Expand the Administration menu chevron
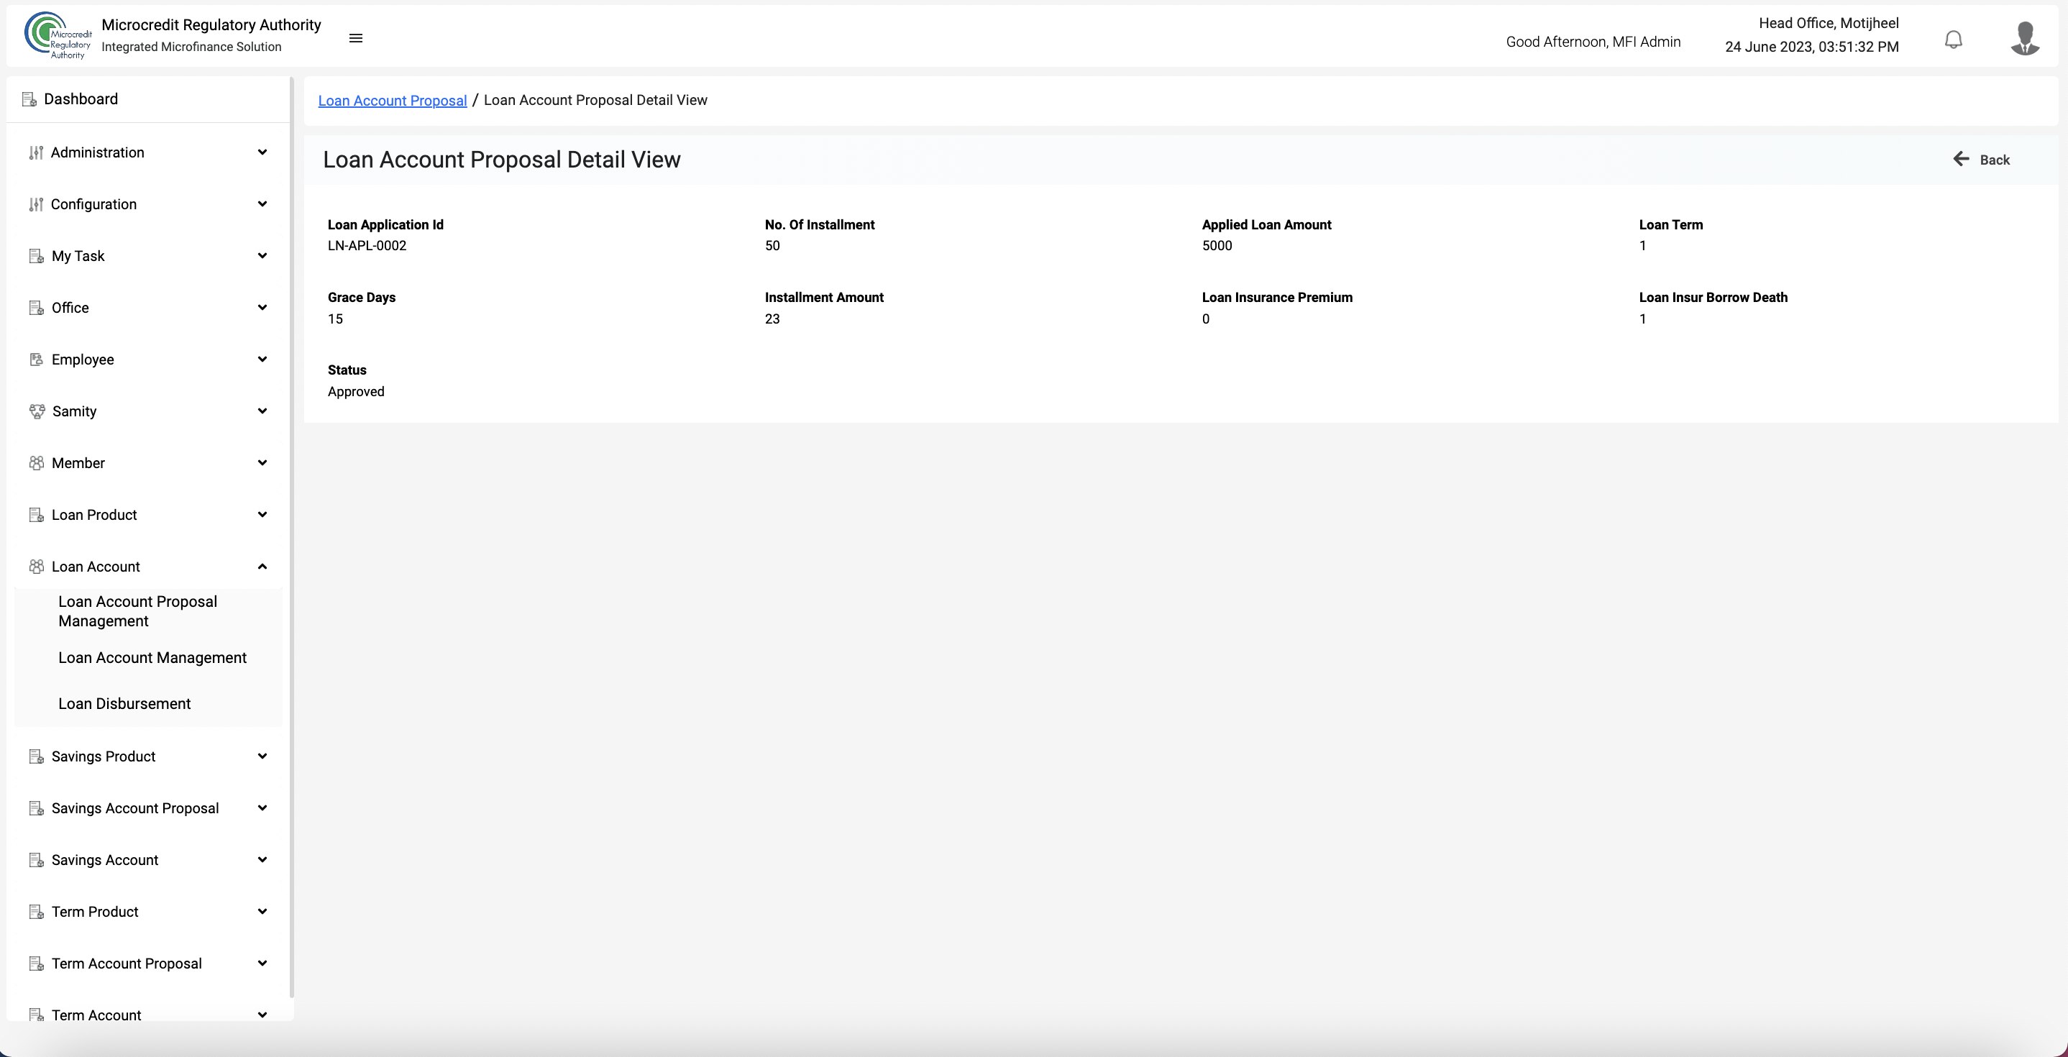2068x1057 pixels. pos(262,152)
